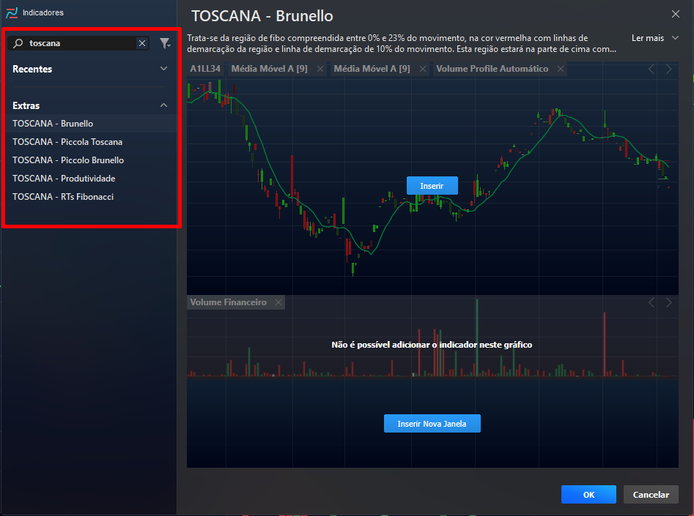Close the Indicadores dialog

[676, 14]
